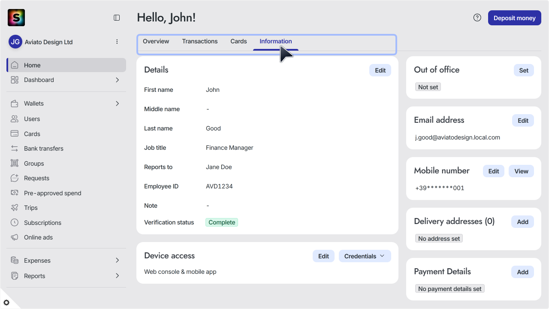Viewport: 549px width, 309px height.
Task: Click the Aviato Design Ltd company name
Action: pos(48,42)
